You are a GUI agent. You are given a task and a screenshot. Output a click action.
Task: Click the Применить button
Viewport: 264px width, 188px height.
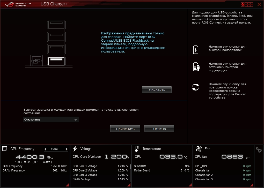tap(125, 129)
